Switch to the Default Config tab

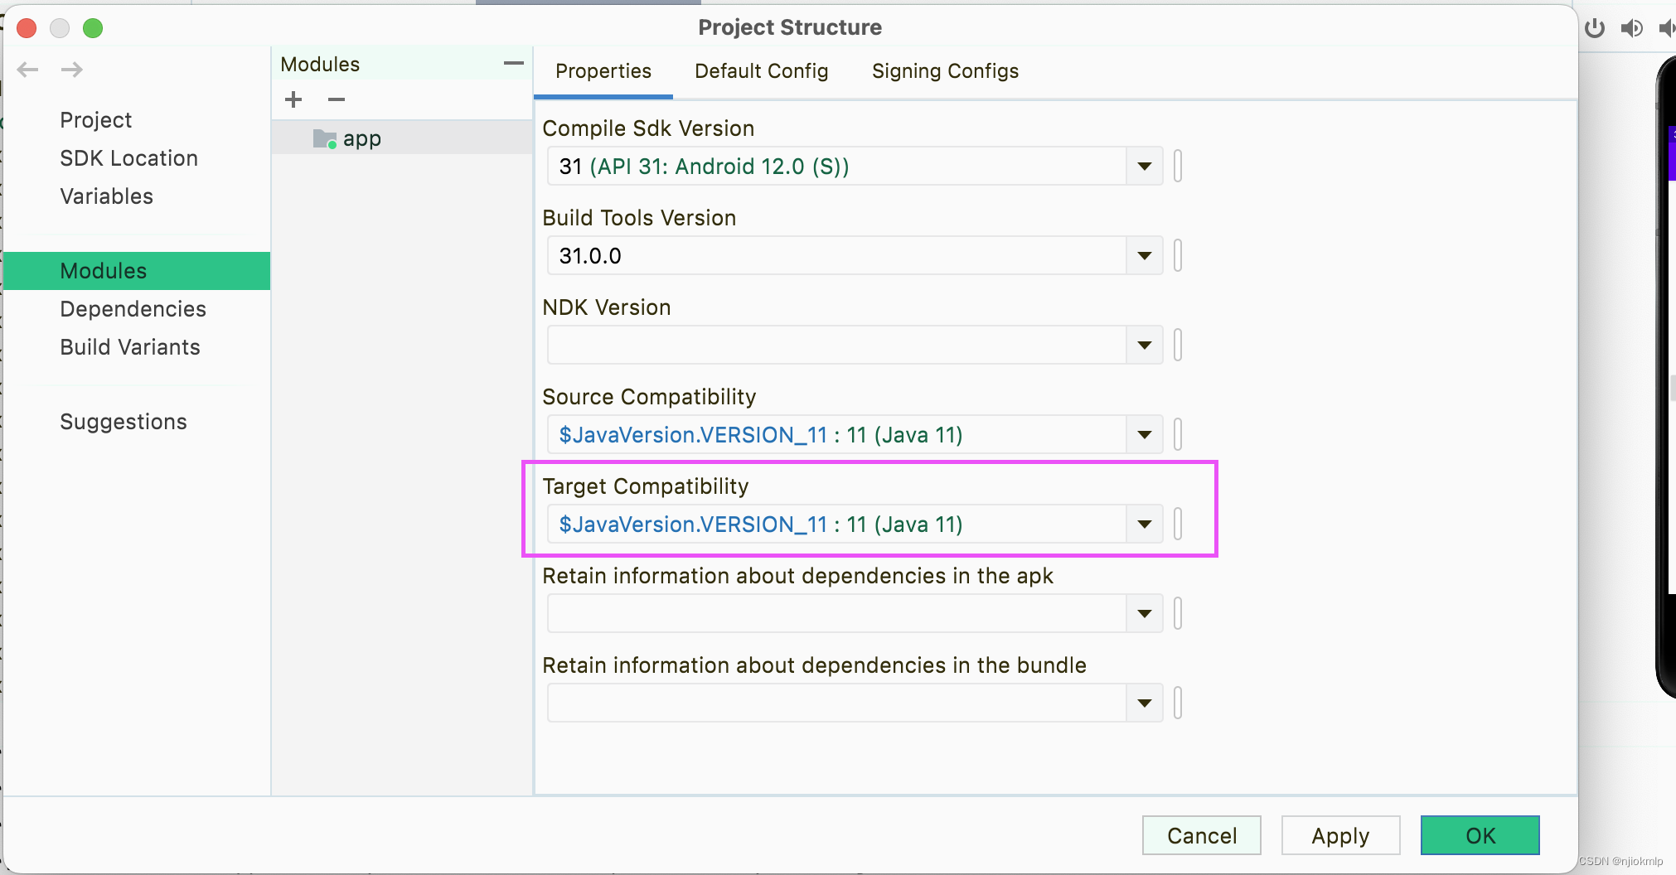tap(760, 71)
